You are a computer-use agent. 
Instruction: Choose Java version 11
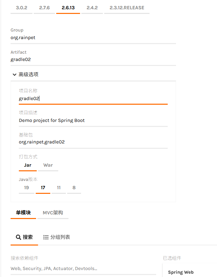point(59,188)
